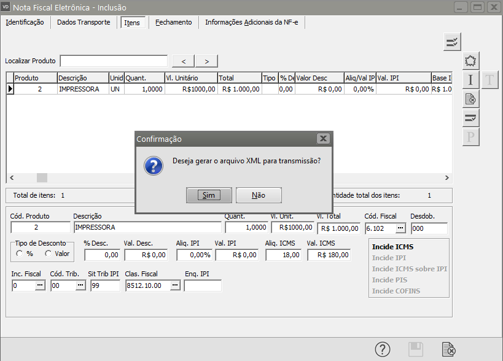Open the Cód. Fiscal lookup button
Image resolution: width=503 pixels, height=361 pixels.
coord(400,228)
